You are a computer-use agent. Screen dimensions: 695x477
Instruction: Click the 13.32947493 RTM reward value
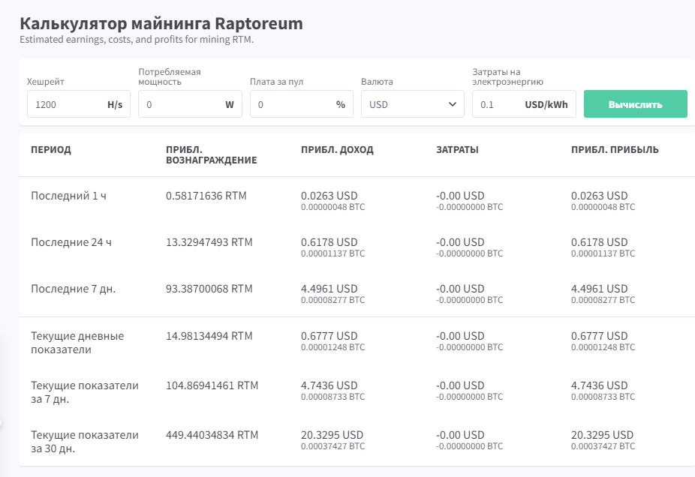pyautogui.click(x=209, y=242)
